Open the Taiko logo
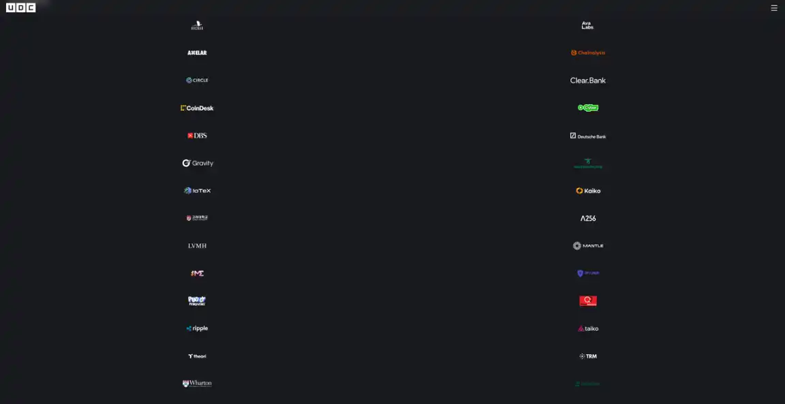 tap(588, 329)
